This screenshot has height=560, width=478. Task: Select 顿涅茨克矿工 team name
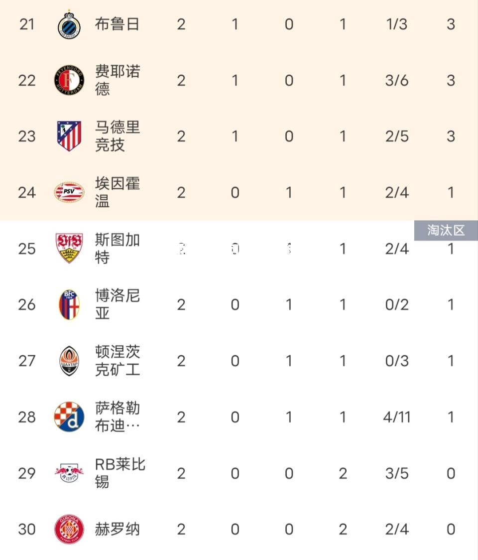pos(118,361)
